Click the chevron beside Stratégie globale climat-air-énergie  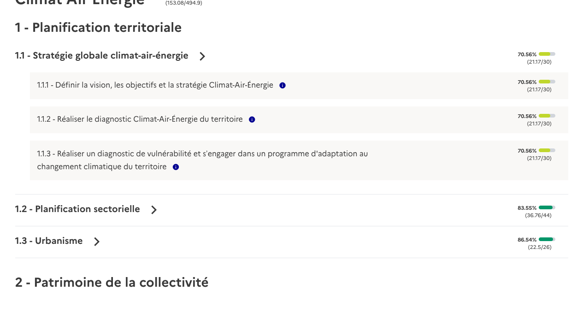coord(202,56)
